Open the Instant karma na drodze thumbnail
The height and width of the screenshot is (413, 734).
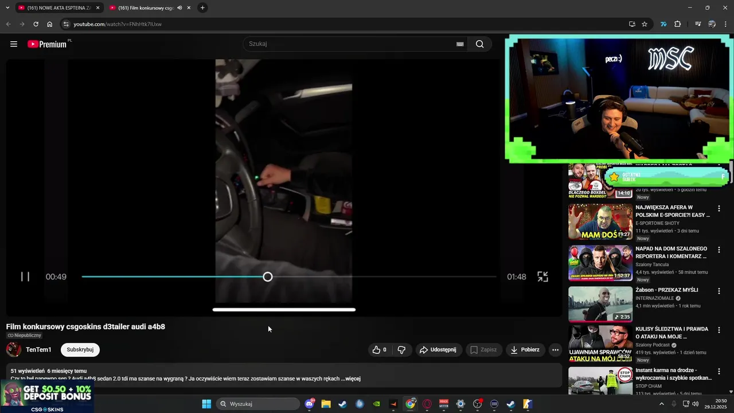(x=600, y=381)
